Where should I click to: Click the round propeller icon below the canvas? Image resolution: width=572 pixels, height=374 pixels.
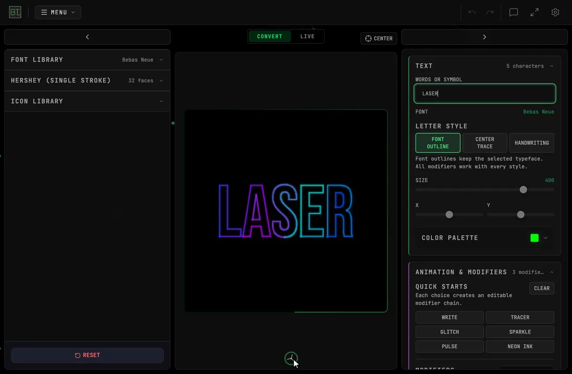(291, 358)
